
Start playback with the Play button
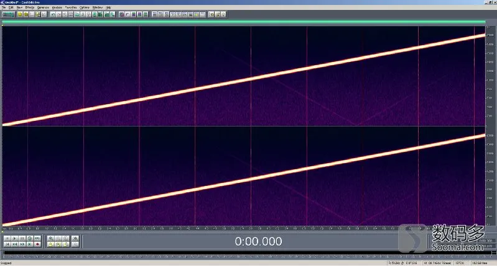pyautogui.click(x=14, y=238)
